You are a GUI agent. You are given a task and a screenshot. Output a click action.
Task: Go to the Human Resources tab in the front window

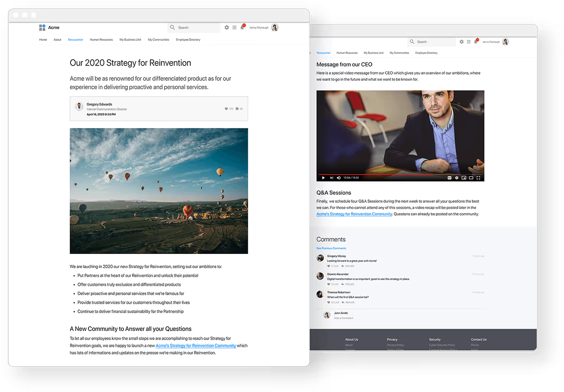point(101,40)
